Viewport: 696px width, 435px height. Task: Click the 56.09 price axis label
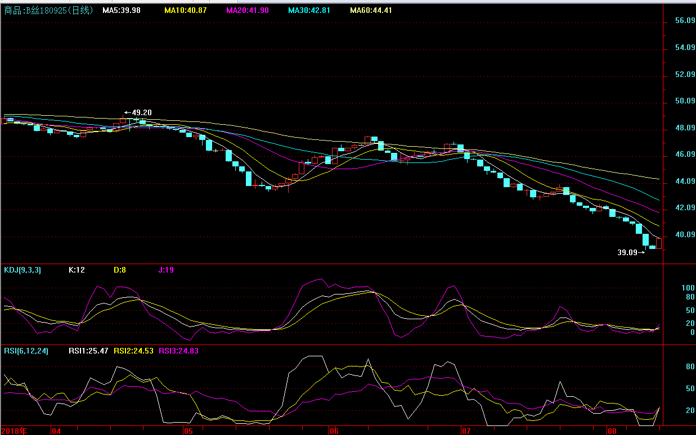[x=685, y=21]
